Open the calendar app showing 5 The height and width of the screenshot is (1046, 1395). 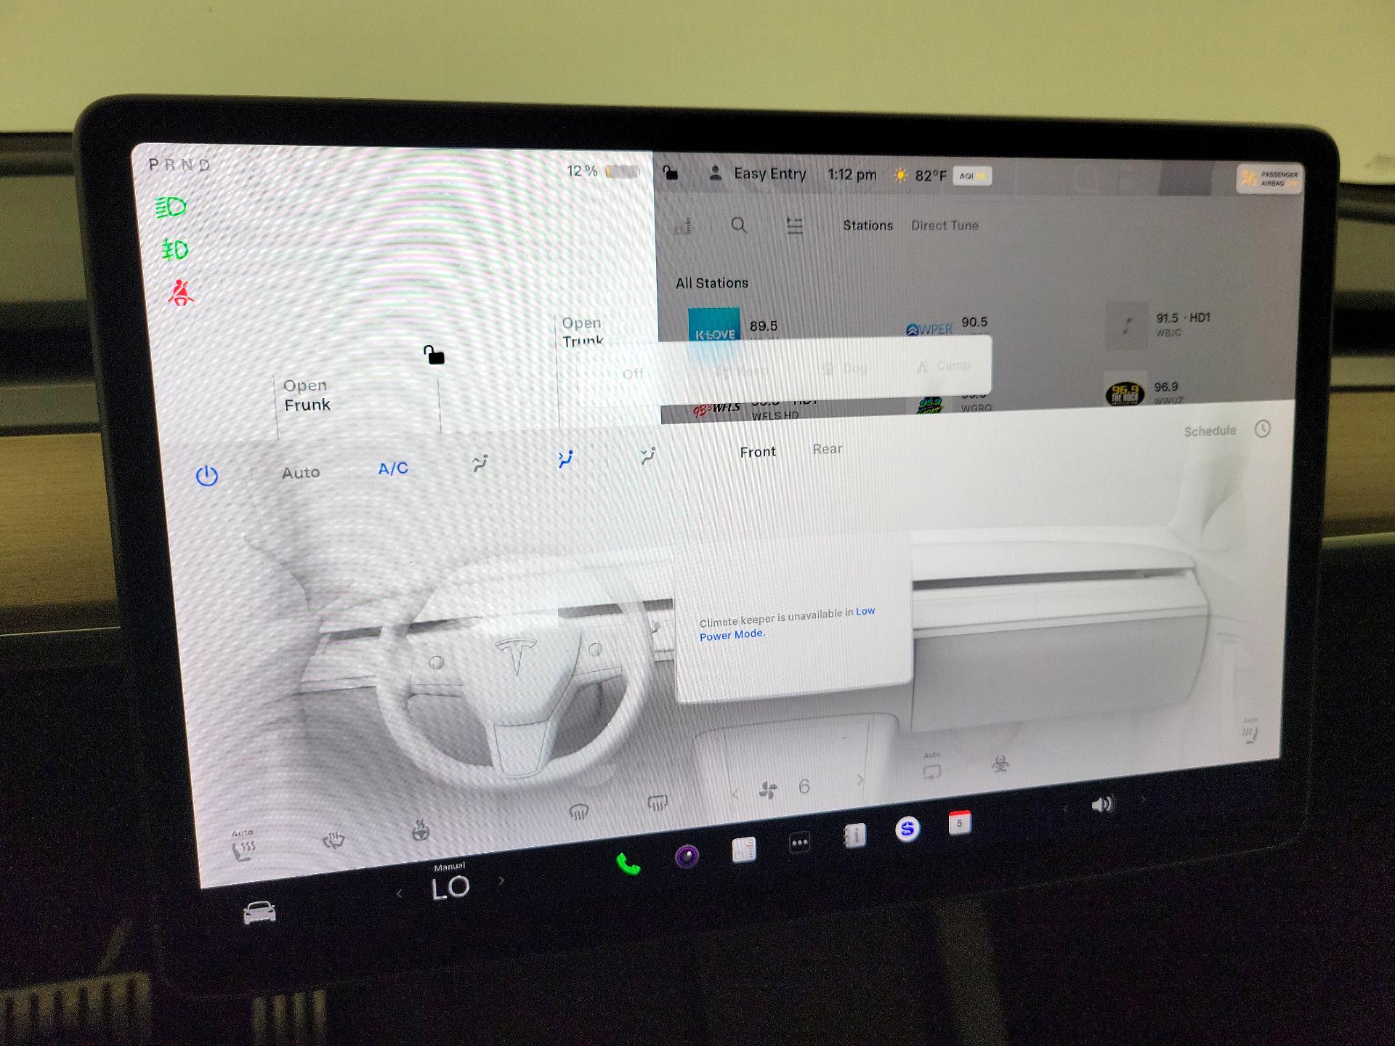pyautogui.click(x=960, y=823)
